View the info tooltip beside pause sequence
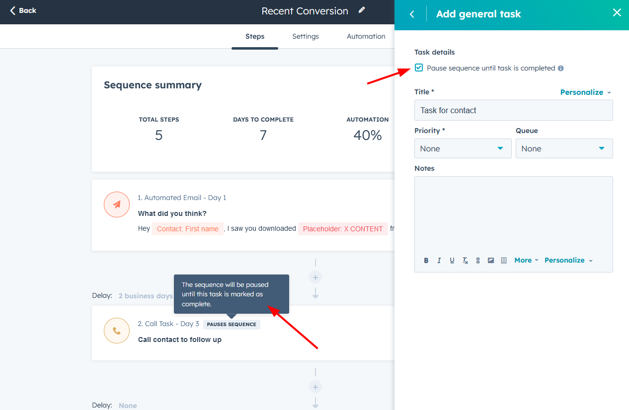The height and width of the screenshot is (410, 629). (560, 68)
